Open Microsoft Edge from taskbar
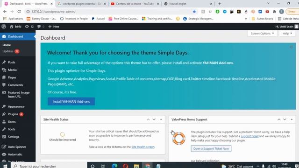 tap(114, 166)
